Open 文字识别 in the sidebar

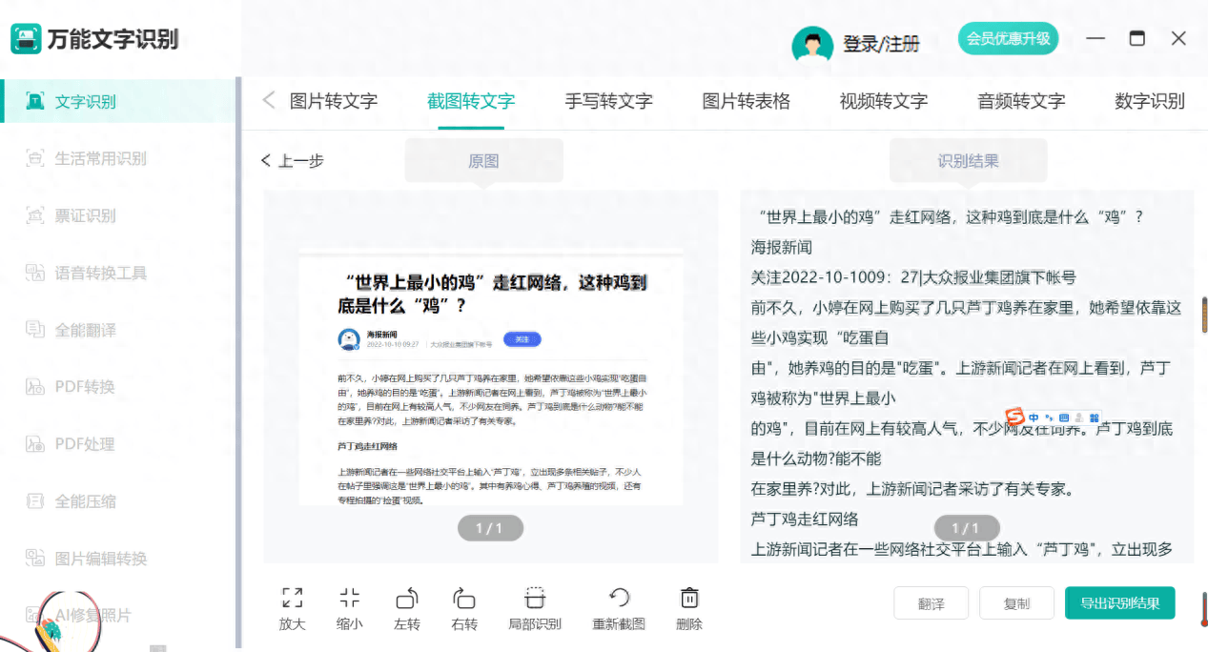85,101
